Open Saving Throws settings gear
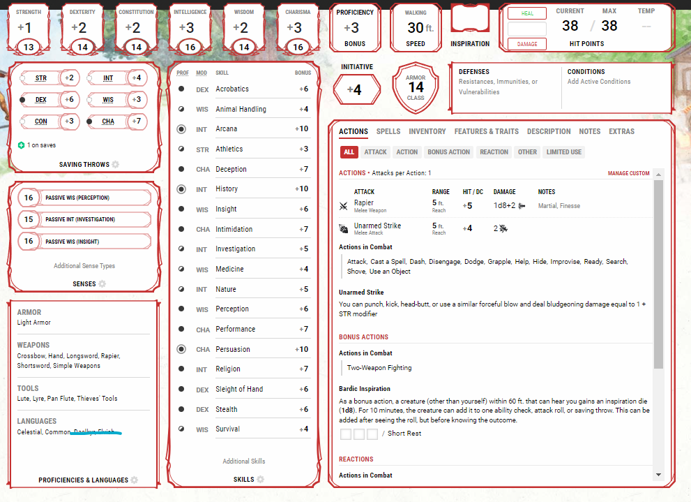691x502 pixels. [x=116, y=165]
